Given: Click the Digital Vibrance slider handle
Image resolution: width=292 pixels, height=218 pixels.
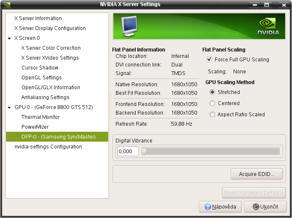Looking at the screenshot, I should click(144, 151).
